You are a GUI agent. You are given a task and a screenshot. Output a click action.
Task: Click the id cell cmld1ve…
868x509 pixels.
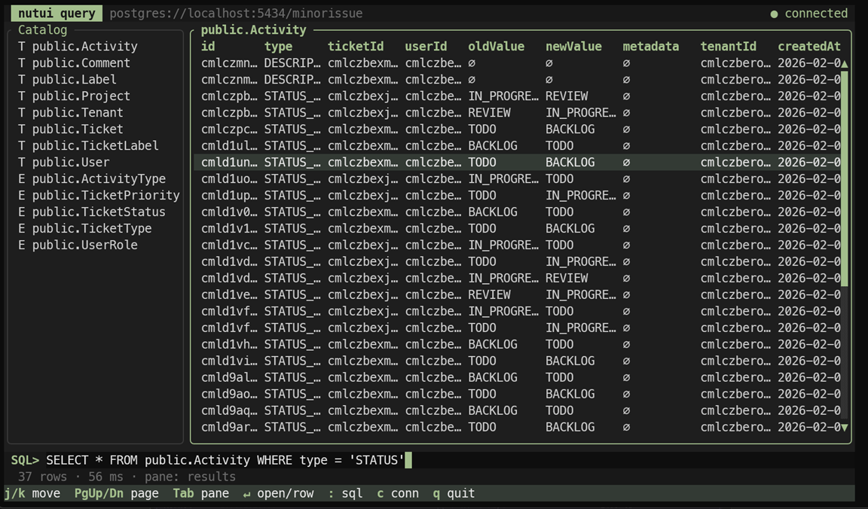click(229, 295)
